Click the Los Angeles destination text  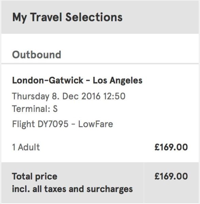coord(117,81)
